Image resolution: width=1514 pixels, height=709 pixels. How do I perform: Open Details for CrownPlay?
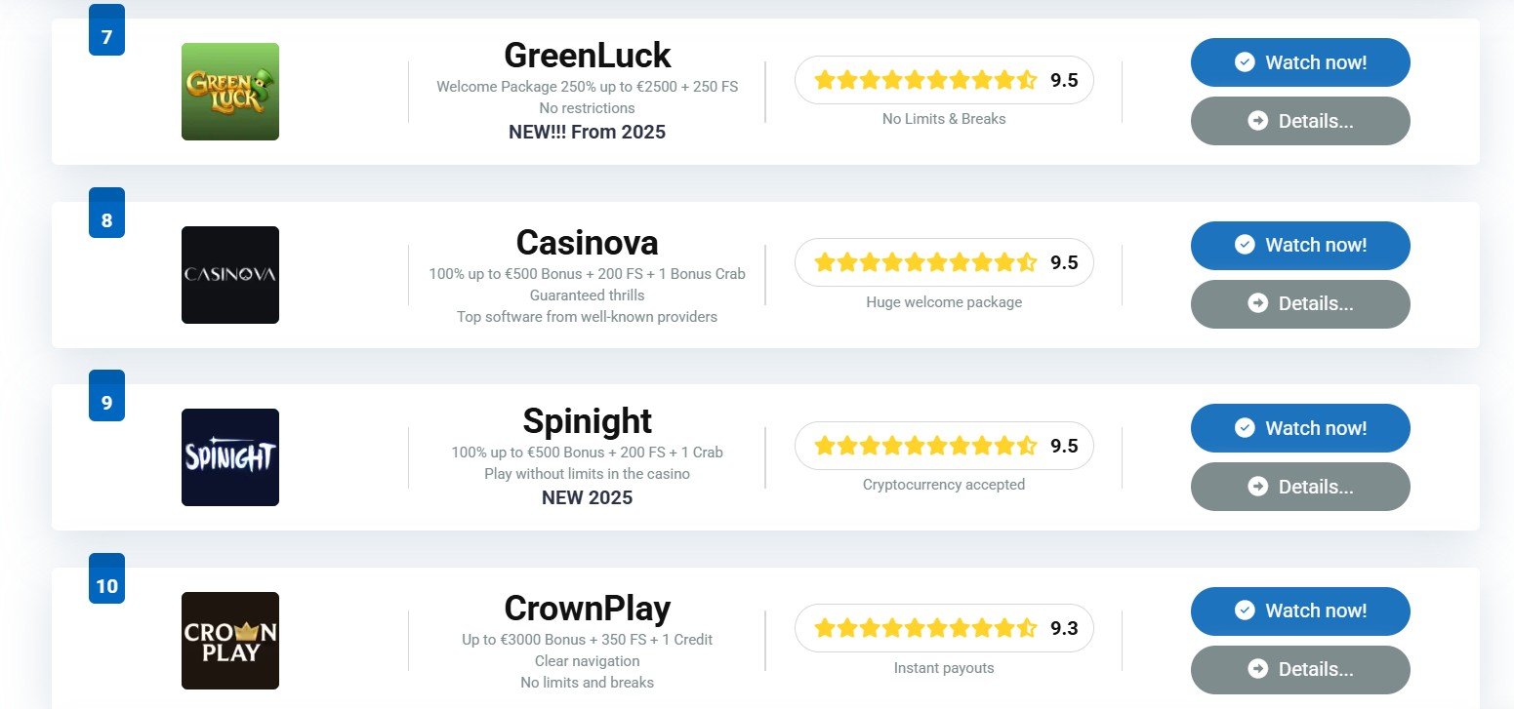pyautogui.click(x=1300, y=669)
